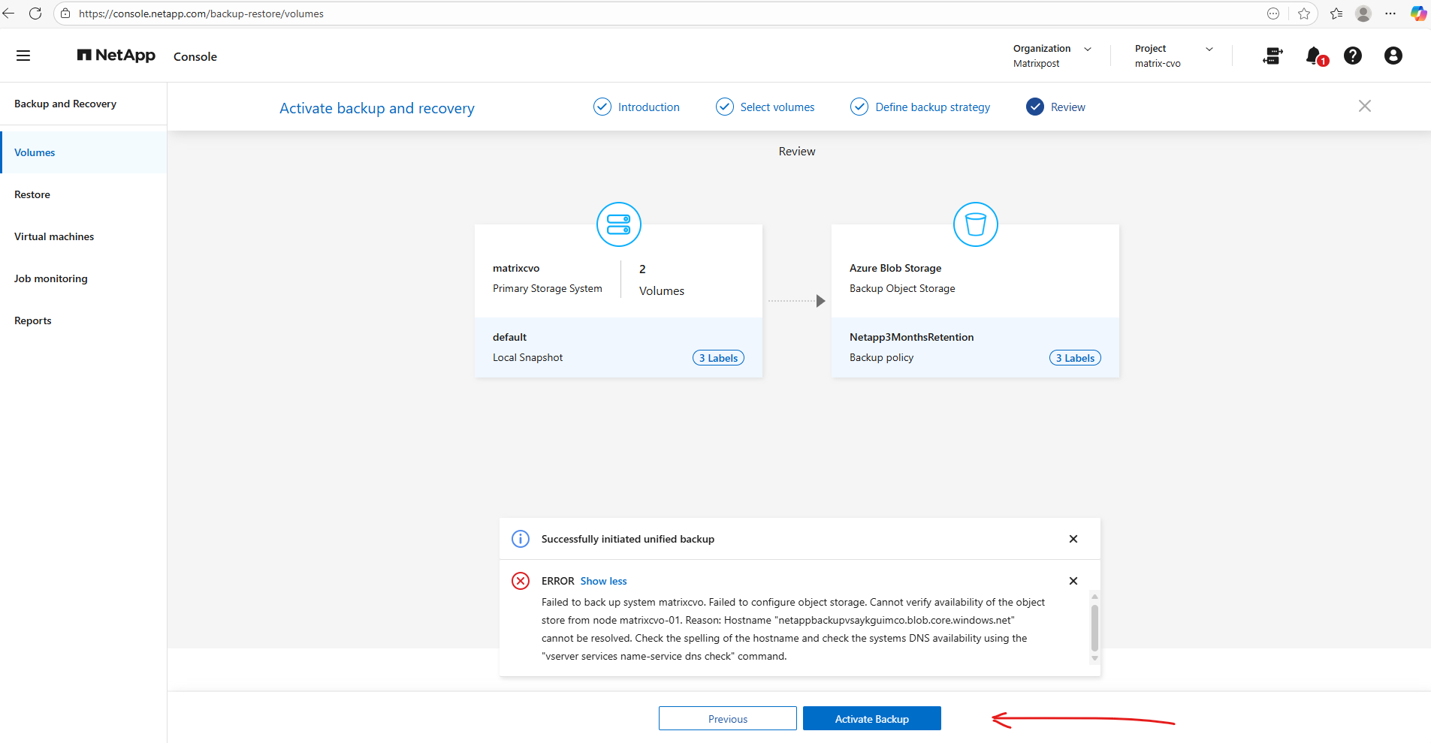Dismiss the successfully initiated backup notification

1073,539
